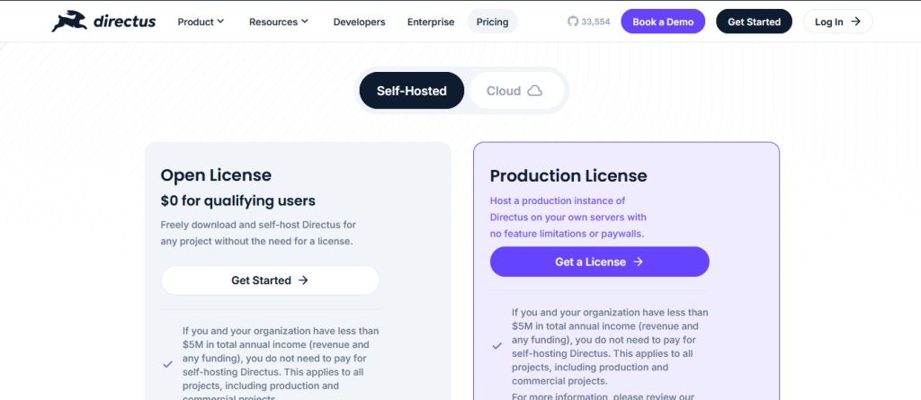
Task: Expand the Resources menu
Action: [279, 22]
